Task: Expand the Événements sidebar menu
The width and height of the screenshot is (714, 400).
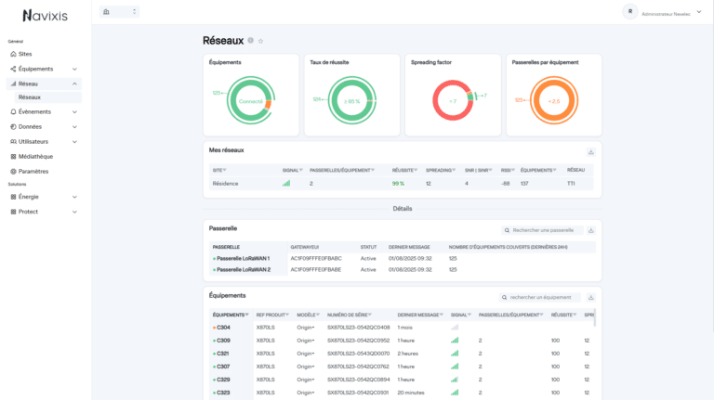Action: (74, 111)
